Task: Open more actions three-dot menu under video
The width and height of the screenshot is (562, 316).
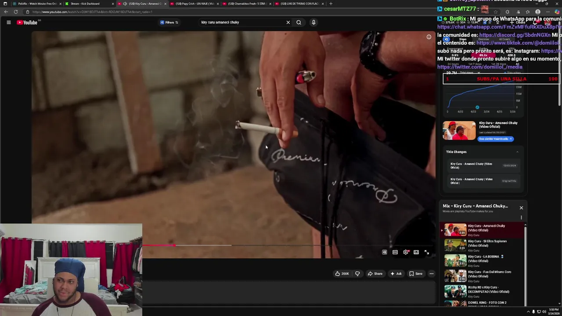Action: tap(432, 274)
